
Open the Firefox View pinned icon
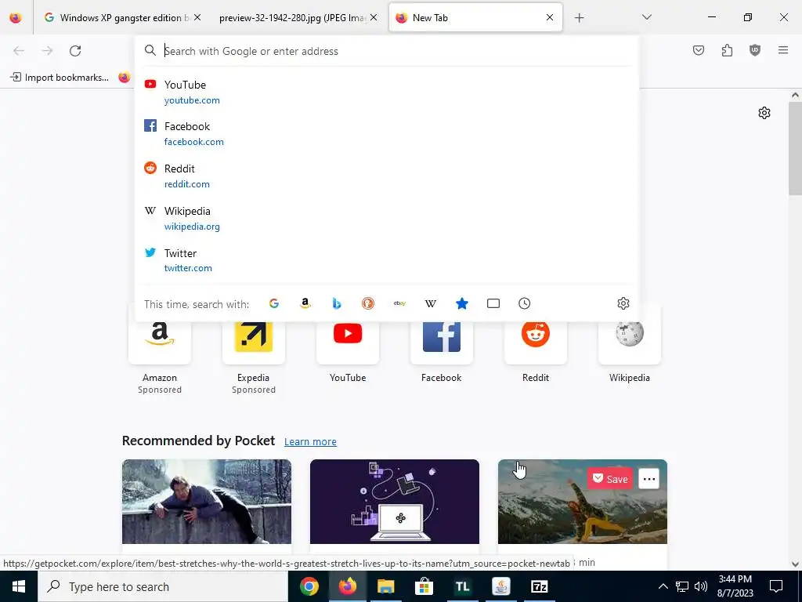16,17
